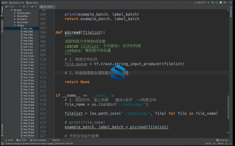This screenshot has width=235, height=146.
Task: Click the round white icon in the run toolbar
Action: coord(221,2)
